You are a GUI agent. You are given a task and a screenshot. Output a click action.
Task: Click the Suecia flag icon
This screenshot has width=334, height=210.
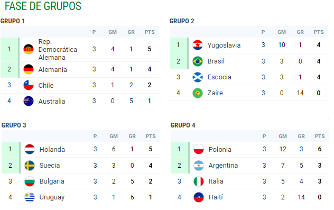tap(30, 166)
